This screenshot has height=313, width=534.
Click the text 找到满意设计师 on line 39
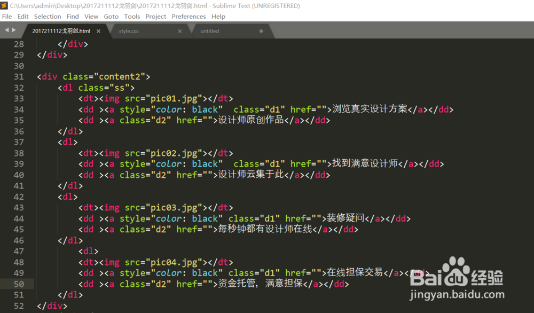tap(365, 163)
